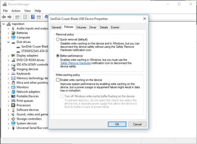Collapse the napoleon root node
Image resolution: width=197 pixels, height=144 pixels.
pos(4,24)
